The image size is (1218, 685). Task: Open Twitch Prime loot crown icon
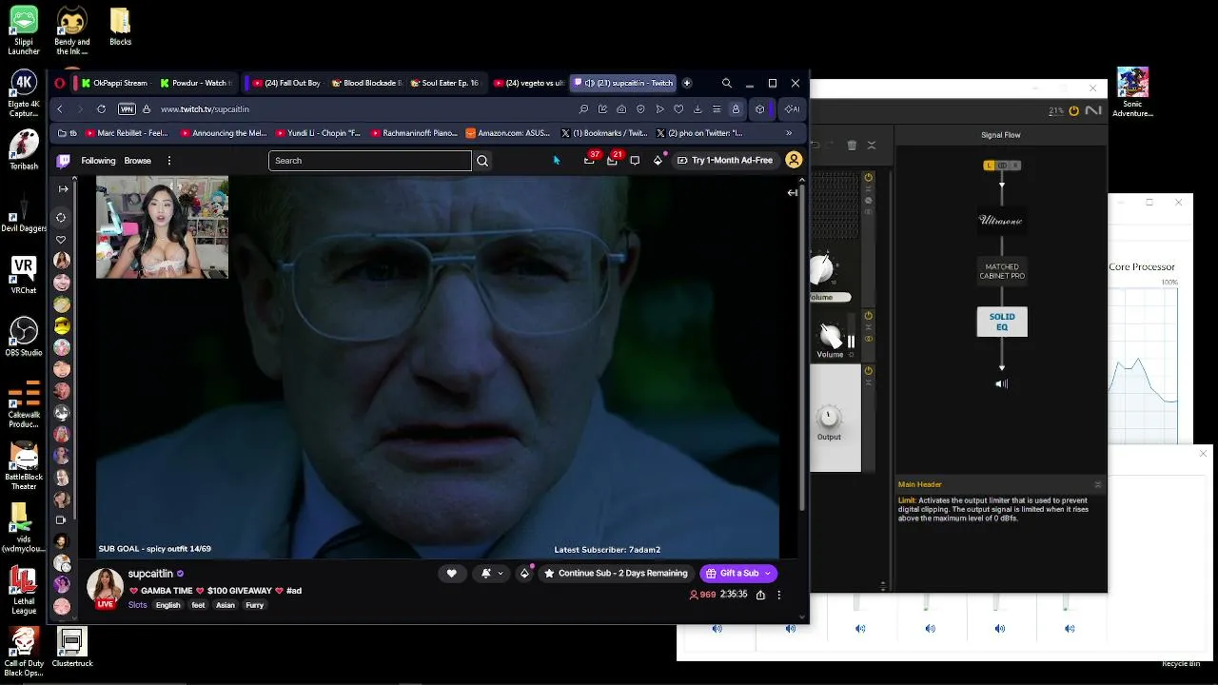click(x=589, y=161)
